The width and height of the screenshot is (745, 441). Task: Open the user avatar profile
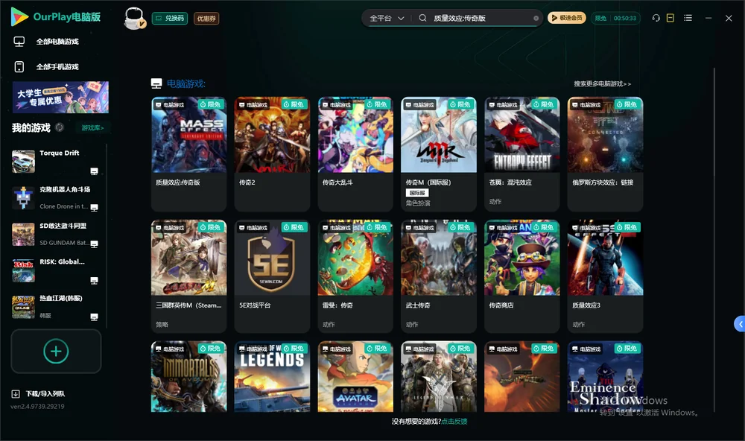[134, 18]
